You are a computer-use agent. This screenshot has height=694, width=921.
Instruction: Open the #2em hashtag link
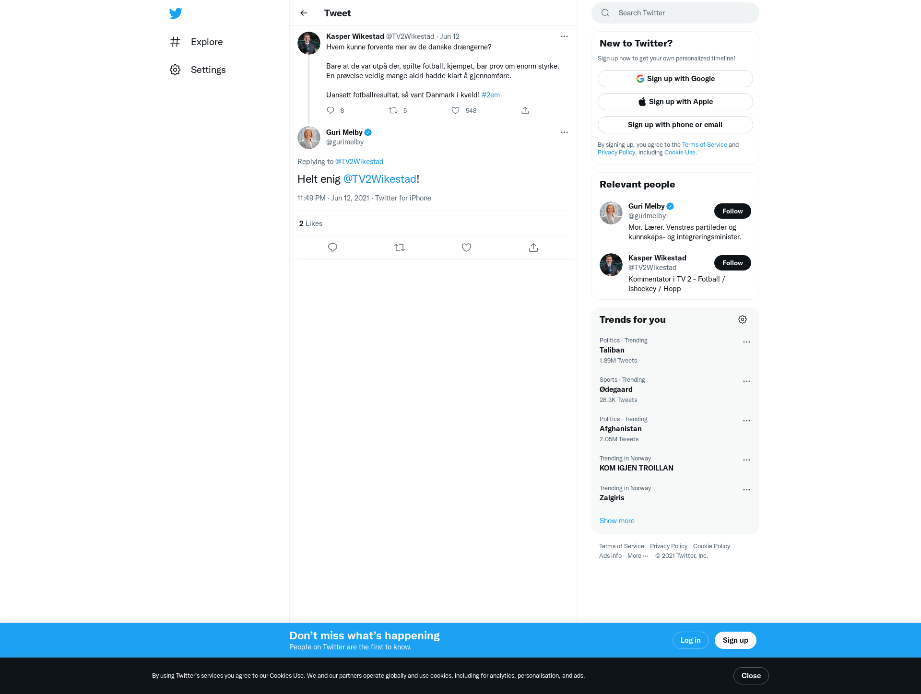point(491,95)
